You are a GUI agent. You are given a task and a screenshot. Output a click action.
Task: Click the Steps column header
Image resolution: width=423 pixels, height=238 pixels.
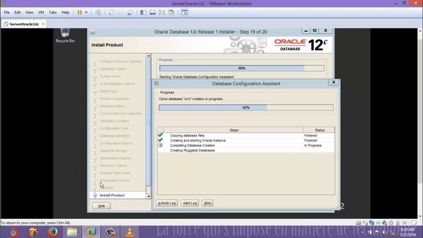point(233,130)
